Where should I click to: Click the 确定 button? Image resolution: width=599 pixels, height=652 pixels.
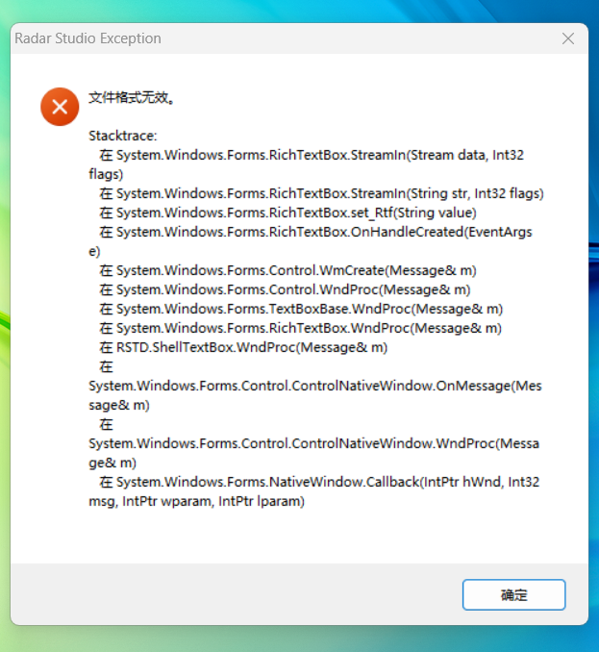coord(513,594)
